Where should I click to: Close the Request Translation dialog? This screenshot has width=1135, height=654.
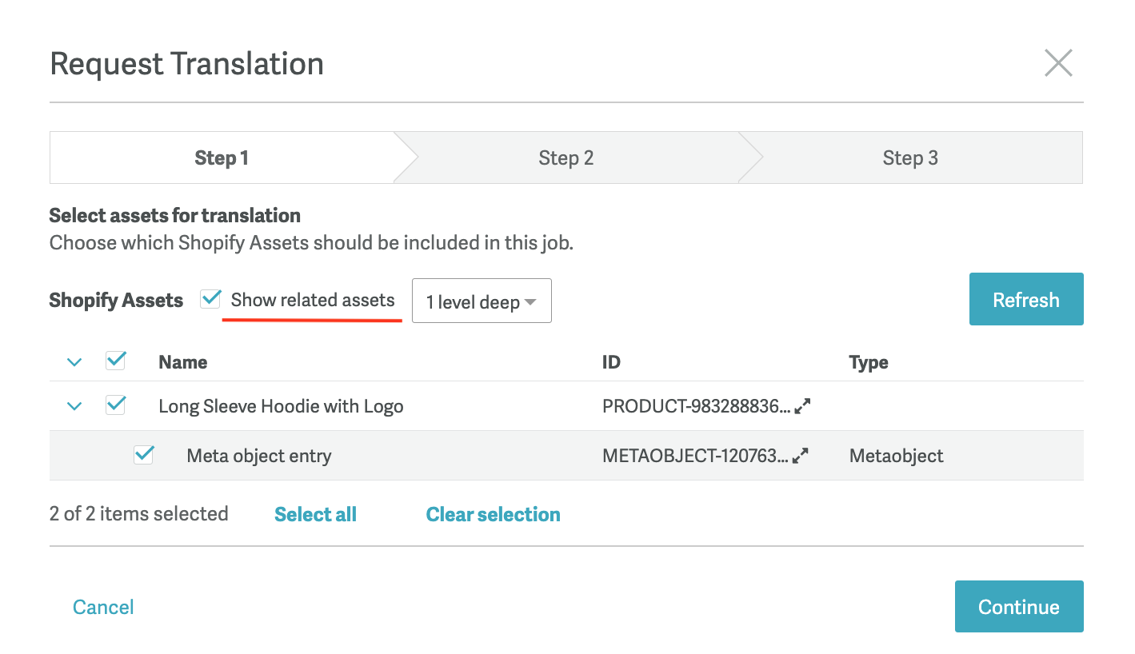pyautogui.click(x=1058, y=63)
